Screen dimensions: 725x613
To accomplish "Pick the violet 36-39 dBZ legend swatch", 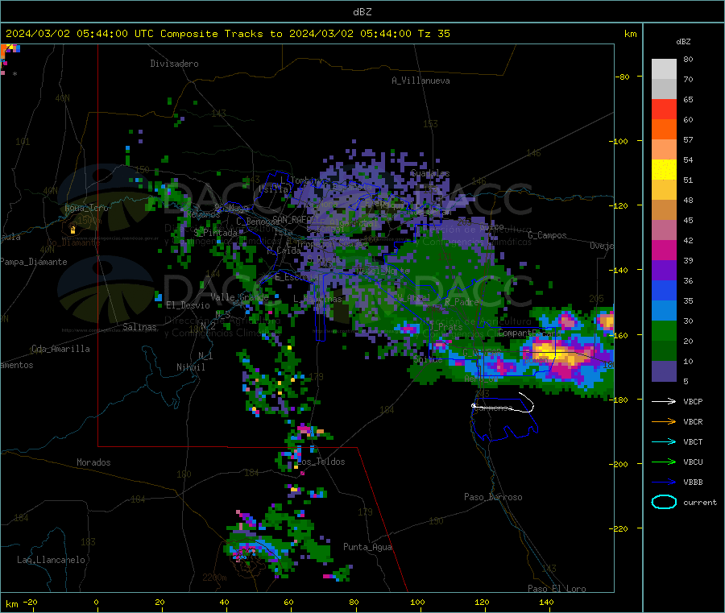I will pyautogui.click(x=664, y=271).
